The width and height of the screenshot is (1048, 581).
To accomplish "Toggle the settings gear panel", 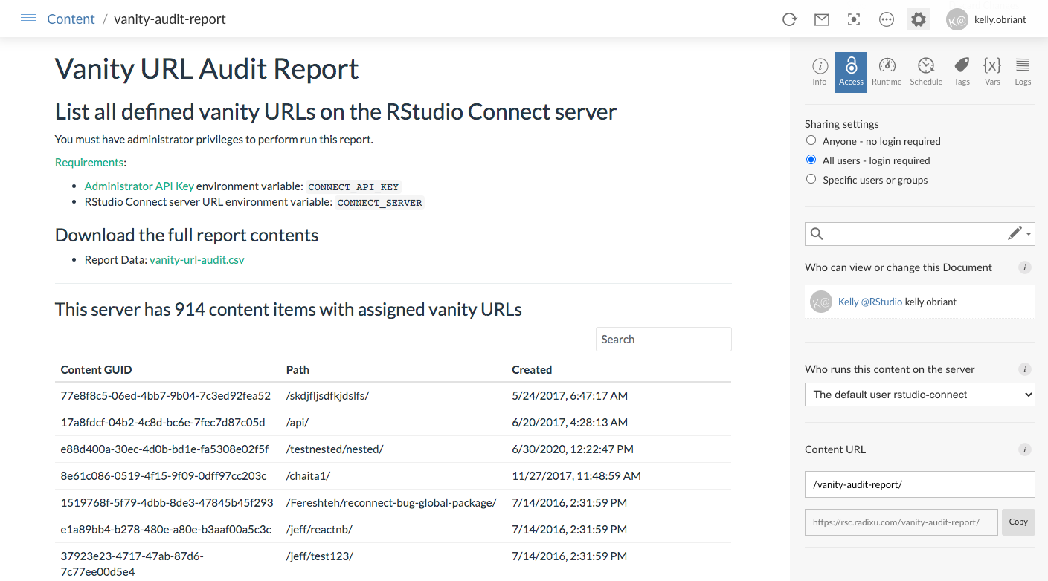I will pyautogui.click(x=919, y=20).
